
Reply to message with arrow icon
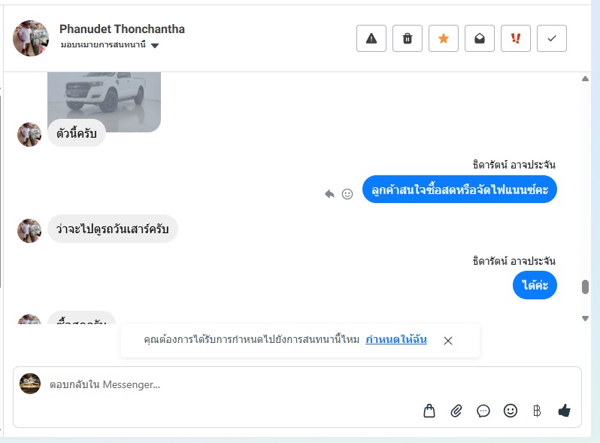coord(329,194)
